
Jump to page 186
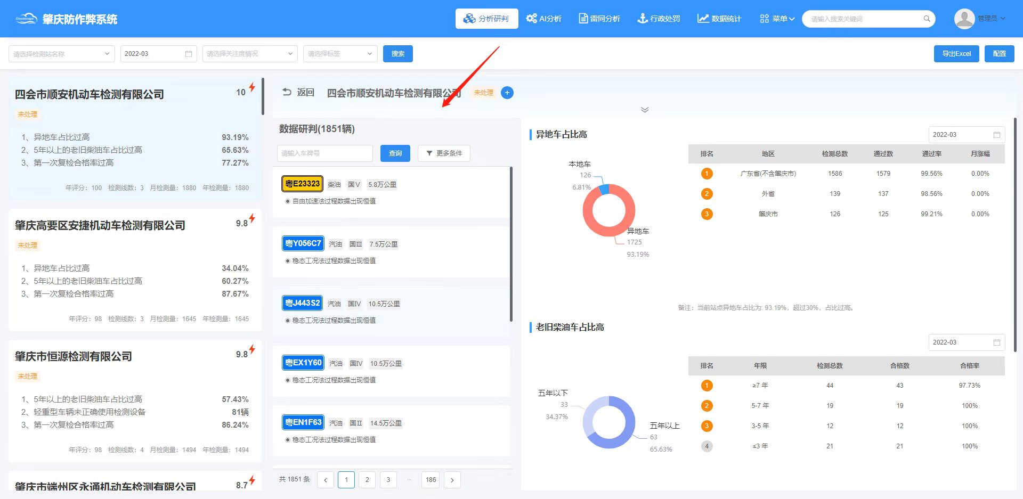(x=431, y=480)
